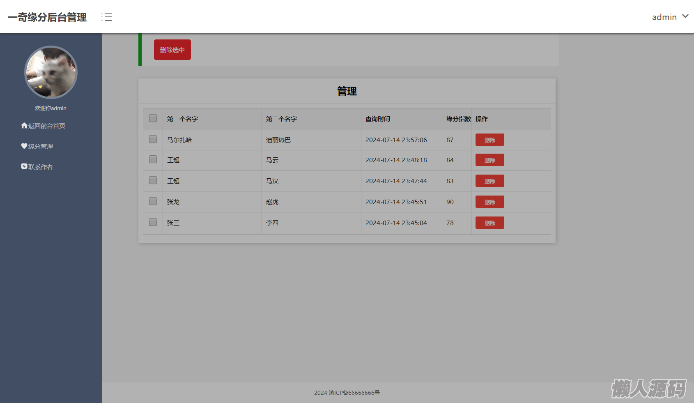Expand the admin dropdown arrow
Image resolution: width=694 pixels, height=403 pixels.
(x=685, y=16)
